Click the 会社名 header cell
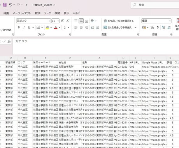 pyautogui.click(x=70, y=62)
